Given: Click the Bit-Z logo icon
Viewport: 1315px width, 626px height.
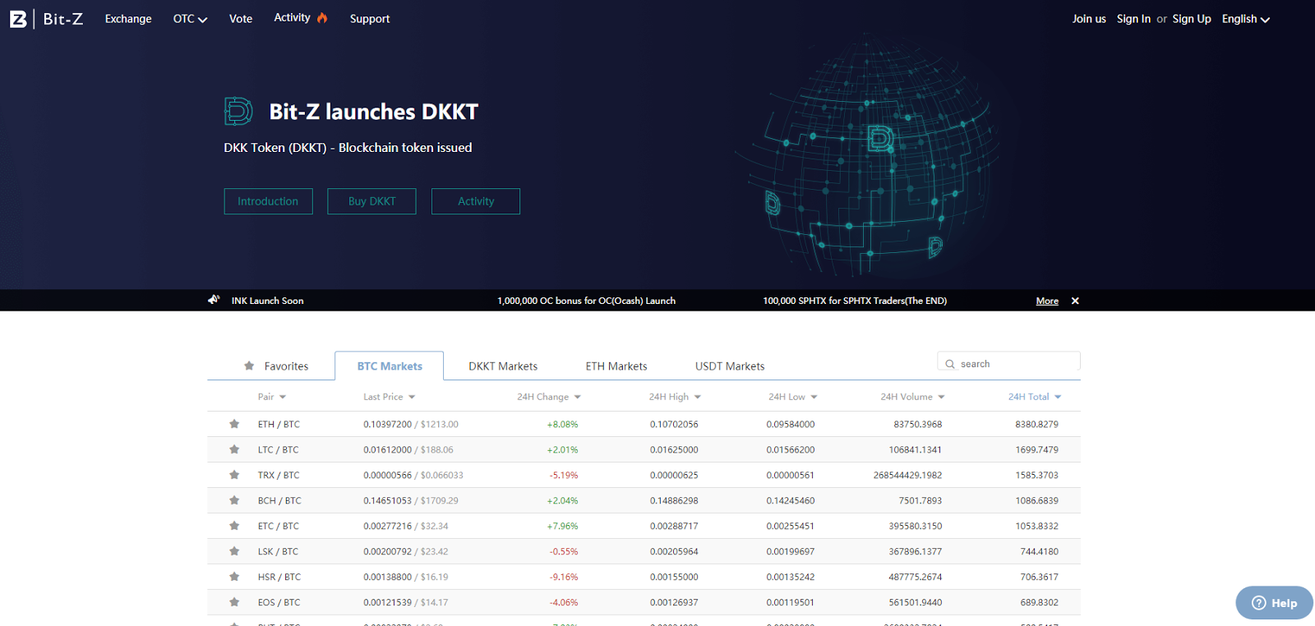Looking at the screenshot, I should [18, 18].
